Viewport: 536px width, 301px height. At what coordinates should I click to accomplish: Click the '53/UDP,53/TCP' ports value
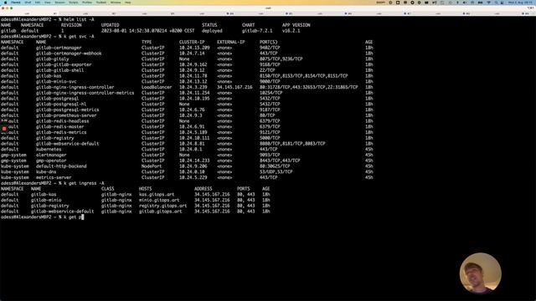pyautogui.click(x=276, y=171)
